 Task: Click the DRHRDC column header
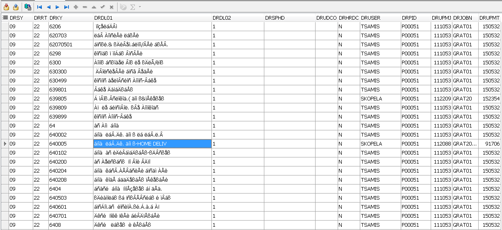(349, 18)
